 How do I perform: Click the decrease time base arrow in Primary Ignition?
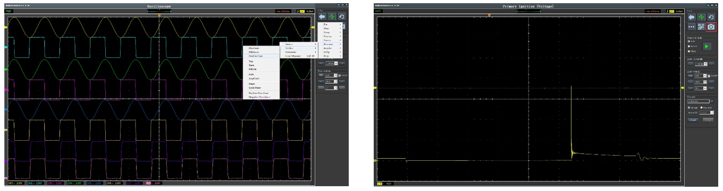click(691, 63)
